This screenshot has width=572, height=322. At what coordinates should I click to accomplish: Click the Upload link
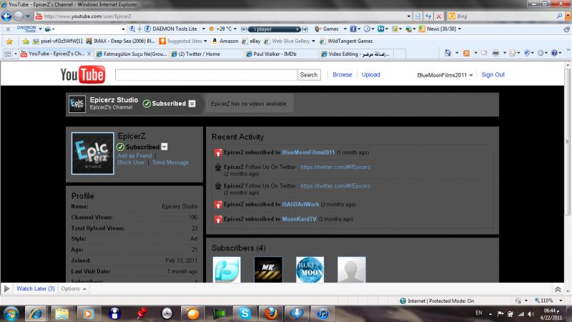tap(370, 74)
